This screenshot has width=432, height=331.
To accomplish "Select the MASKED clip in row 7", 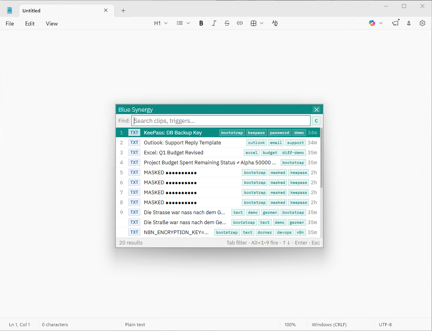I will tap(218, 193).
